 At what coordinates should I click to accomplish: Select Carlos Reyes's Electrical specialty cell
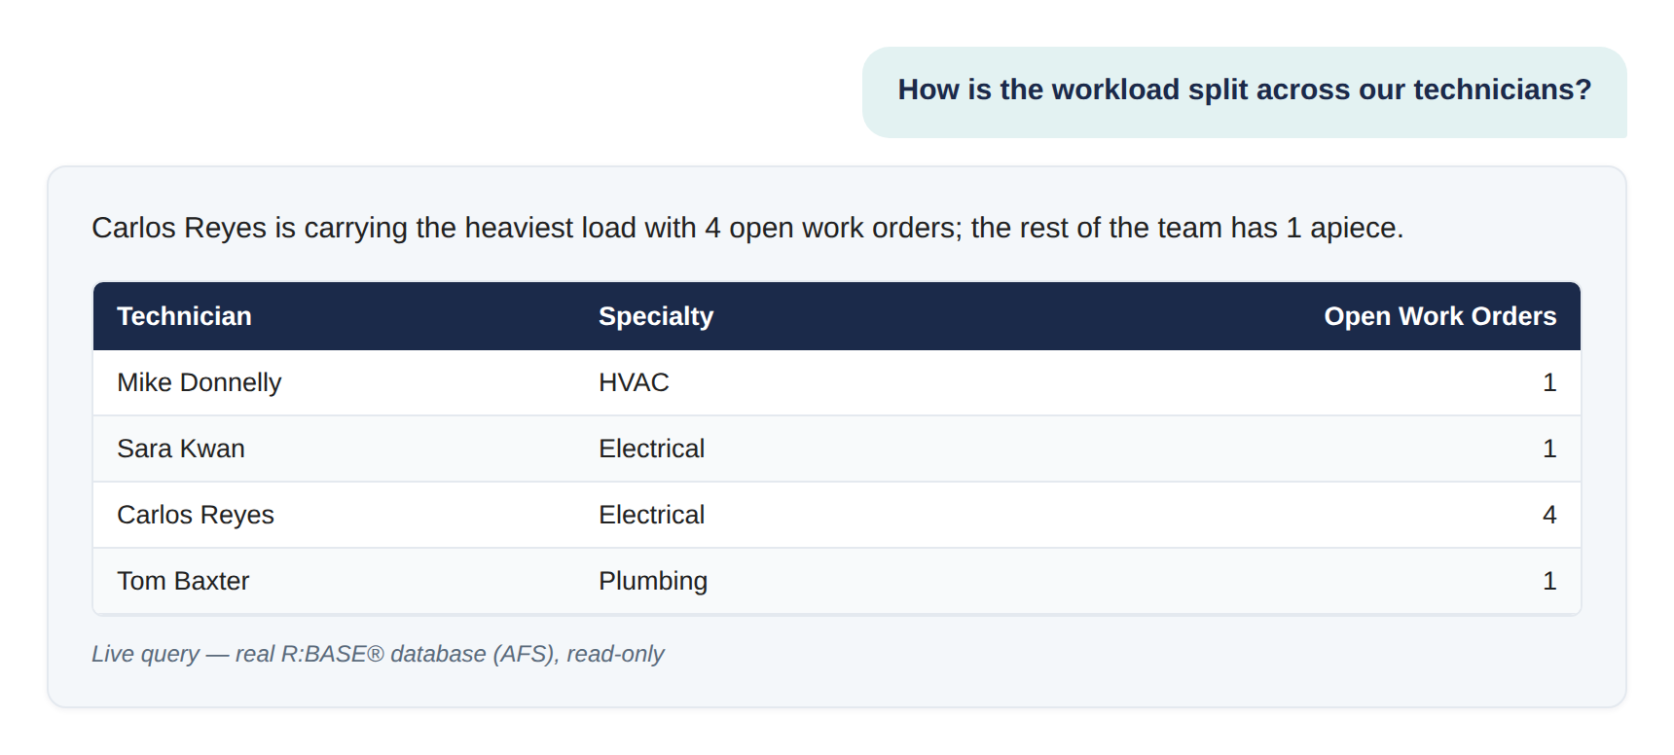651,515
